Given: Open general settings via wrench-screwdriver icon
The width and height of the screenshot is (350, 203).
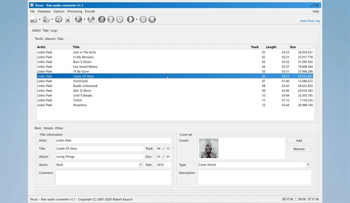Looking at the screenshot, I should pos(102,19).
